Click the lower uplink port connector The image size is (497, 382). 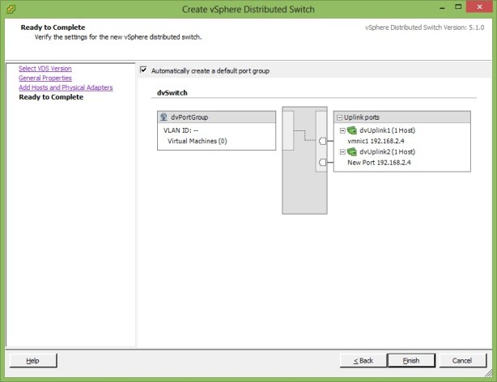pyautogui.click(x=322, y=162)
